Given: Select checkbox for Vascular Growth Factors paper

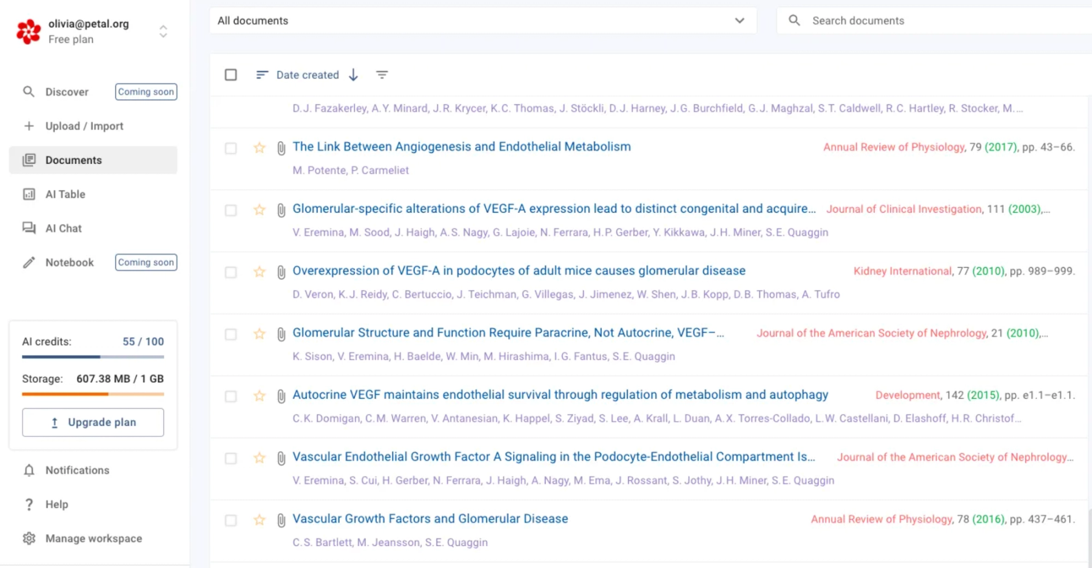Looking at the screenshot, I should click(231, 520).
